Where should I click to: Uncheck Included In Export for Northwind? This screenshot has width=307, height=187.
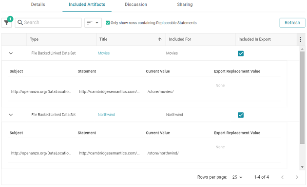click(x=241, y=115)
